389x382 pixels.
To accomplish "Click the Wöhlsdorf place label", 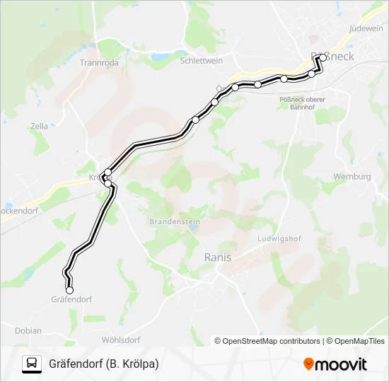I will click(121, 340).
